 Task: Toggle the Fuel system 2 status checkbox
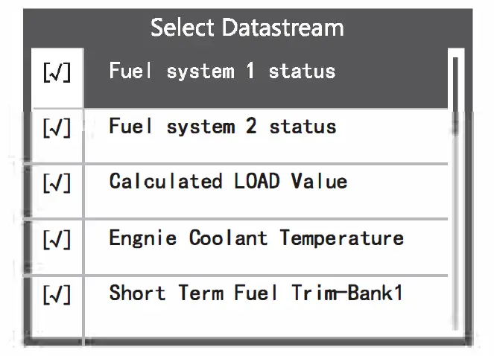57,127
